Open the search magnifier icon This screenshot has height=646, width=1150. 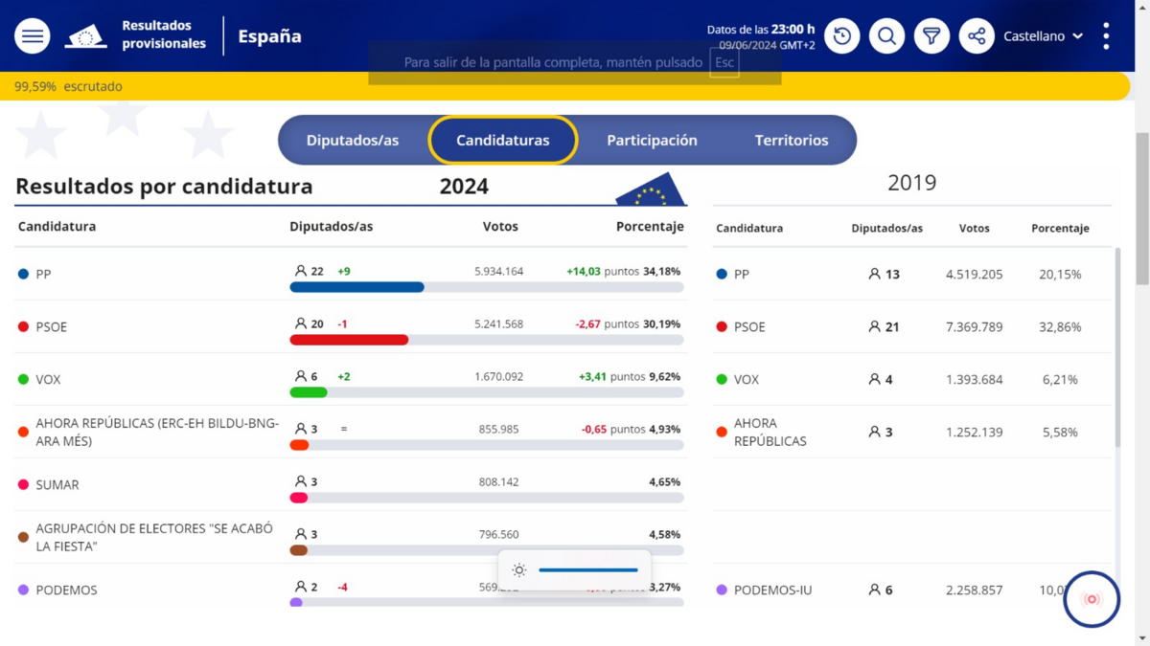[x=887, y=36]
